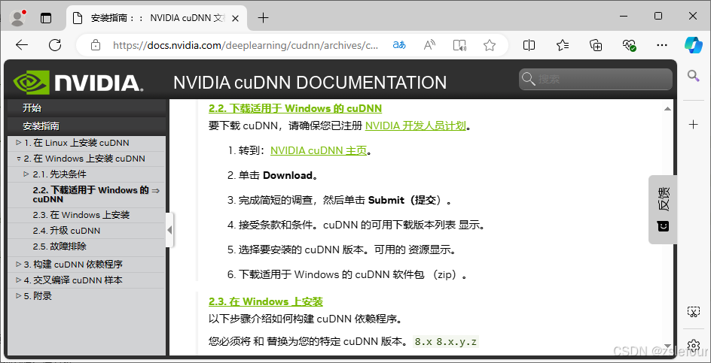This screenshot has width=711, height=363.
Task: Expand 4. 交叉编译 cuDNN 样本
Action: pyautogui.click(x=19, y=280)
